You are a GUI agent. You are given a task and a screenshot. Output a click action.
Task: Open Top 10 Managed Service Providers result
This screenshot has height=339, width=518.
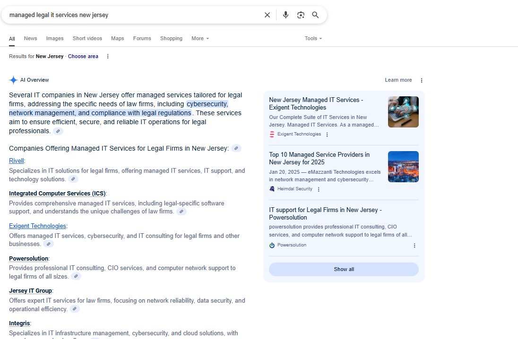(319, 159)
